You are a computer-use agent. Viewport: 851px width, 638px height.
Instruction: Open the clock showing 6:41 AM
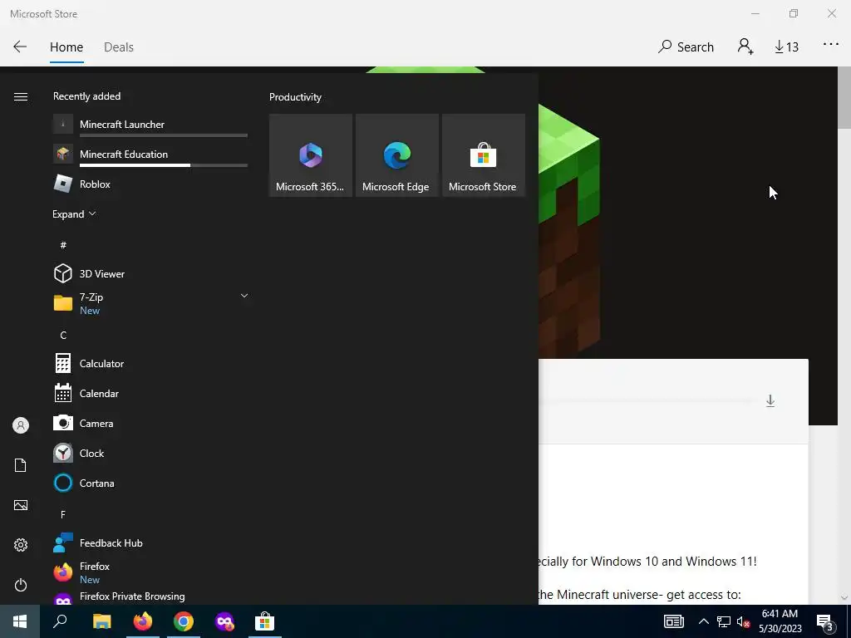coord(780,621)
